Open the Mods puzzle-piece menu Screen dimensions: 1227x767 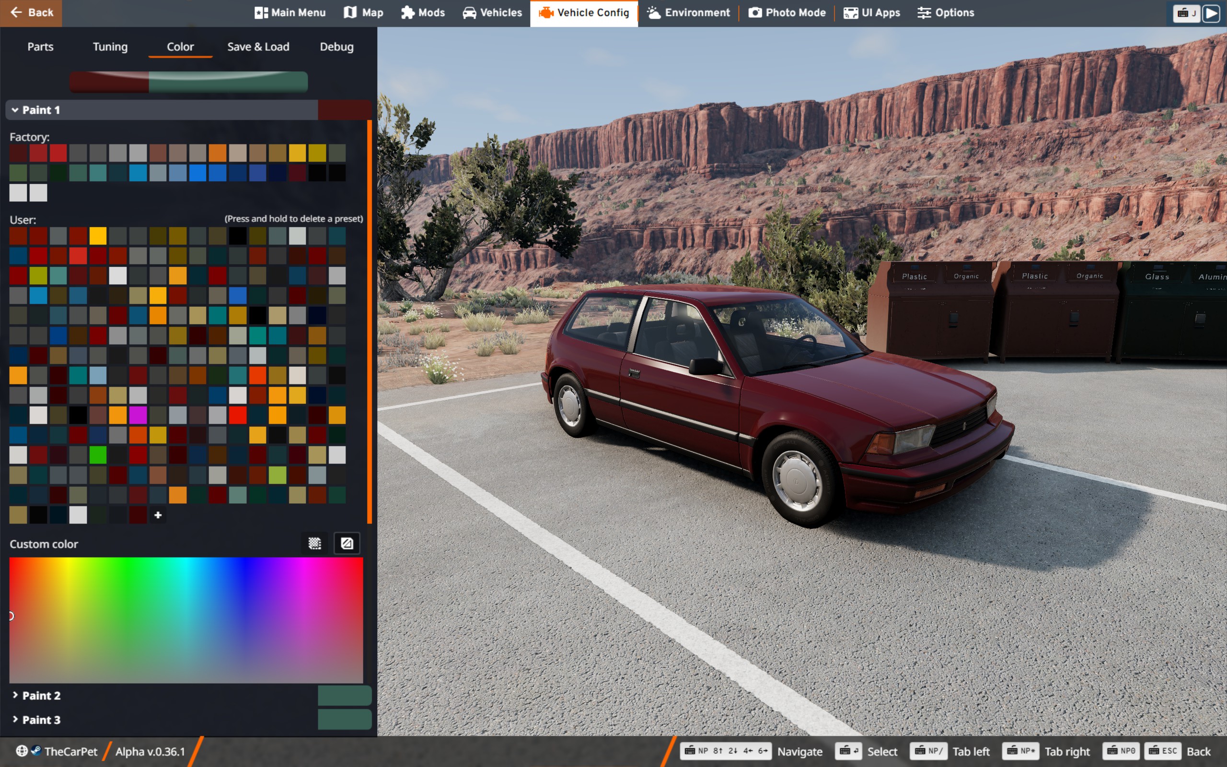click(x=422, y=12)
